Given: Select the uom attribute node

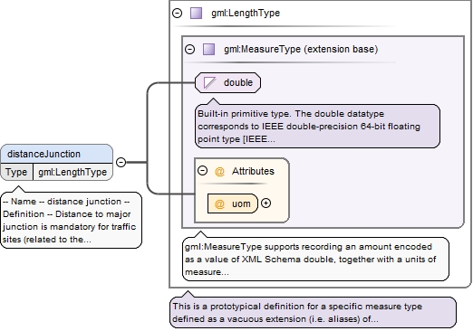Looking at the screenshot, I should [x=233, y=203].
